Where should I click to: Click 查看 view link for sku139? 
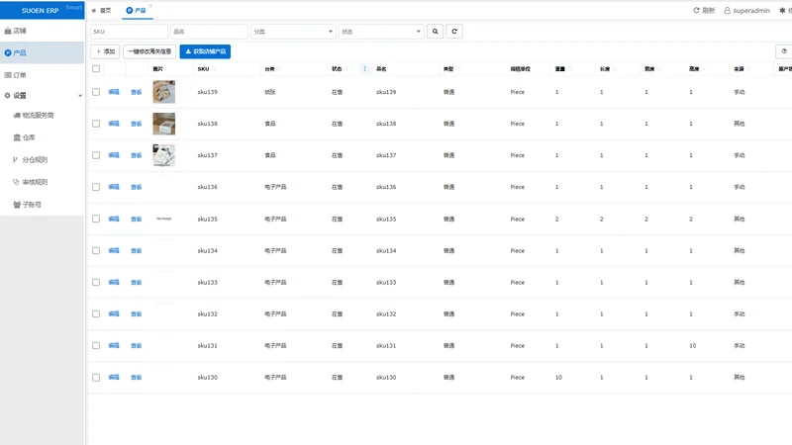137,92
